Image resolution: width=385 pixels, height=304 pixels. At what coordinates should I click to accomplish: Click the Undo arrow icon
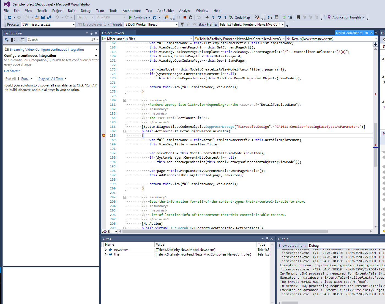pyautogui.click(x=57, y=17)
